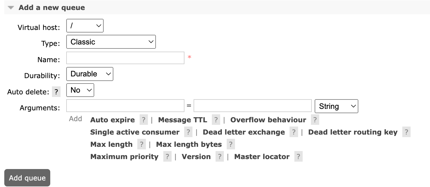430x187 pixels.
Task: Open help icon for Dead letter exchange
Action: click(x=294, y=132)
